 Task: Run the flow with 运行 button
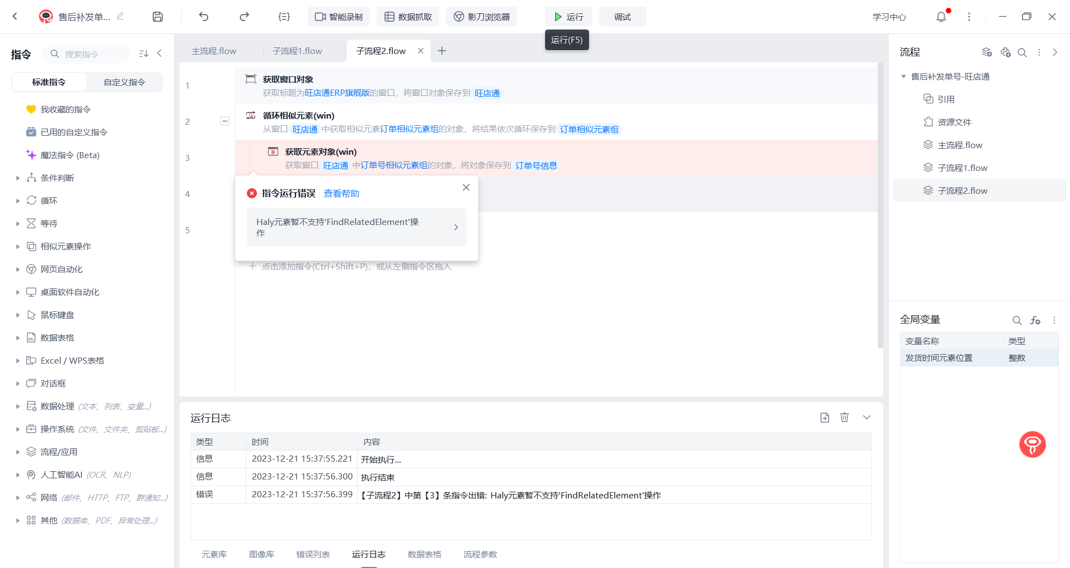click(x=568, y=17)
